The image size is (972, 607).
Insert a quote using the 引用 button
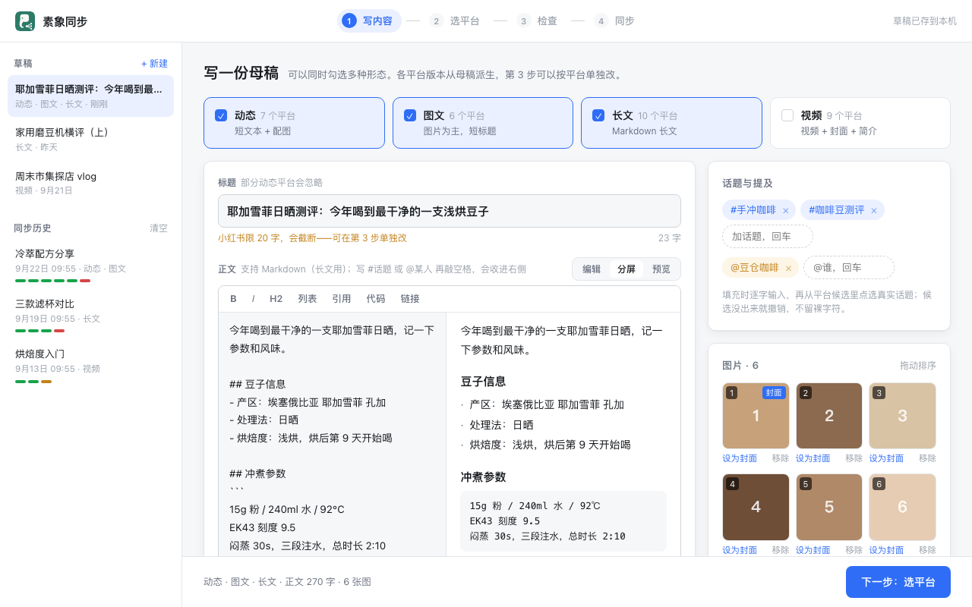pyautogui.click(x=342, y=299)
